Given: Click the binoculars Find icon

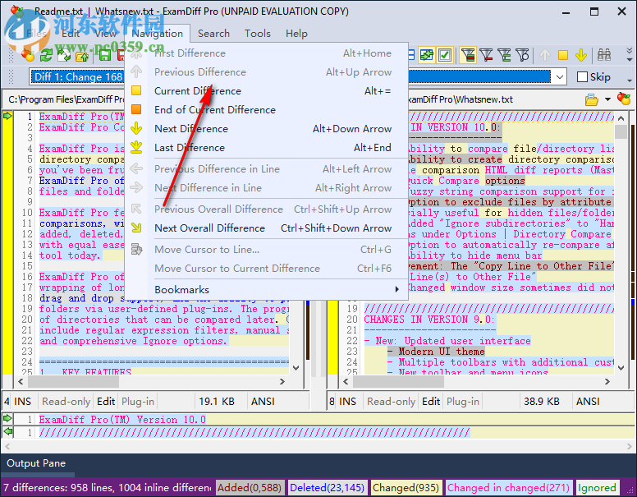Looking at the screenshot, I should [604, 55].
